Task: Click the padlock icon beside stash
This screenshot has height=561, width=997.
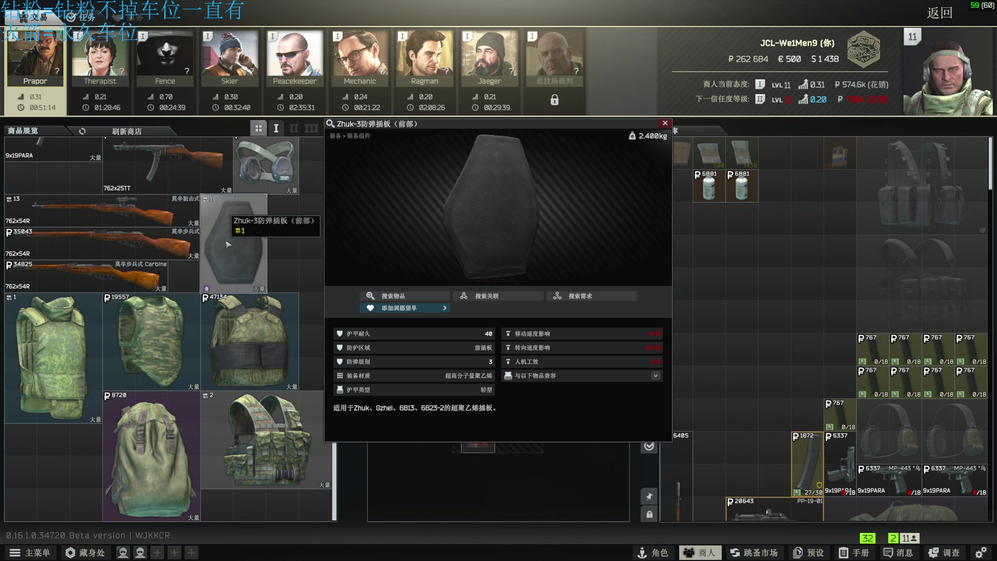Action: 649,514
